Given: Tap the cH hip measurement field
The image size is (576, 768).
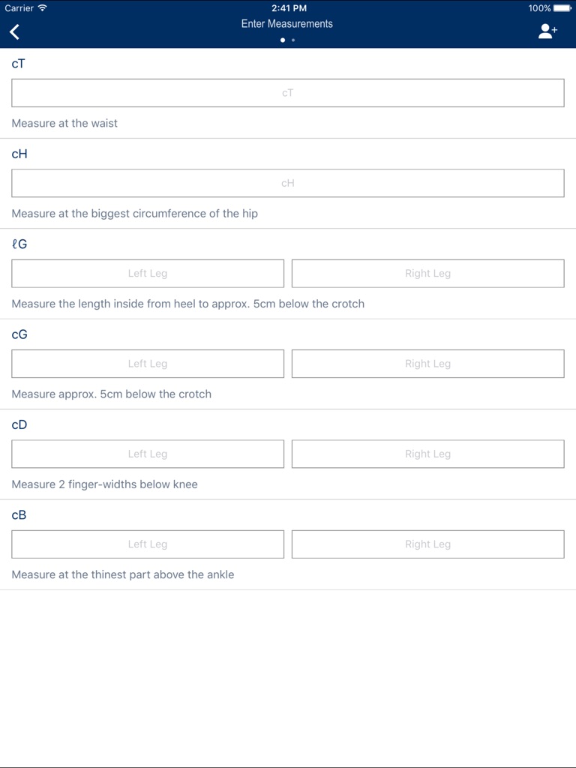Looking at the screenshot, I should (287, 182).
